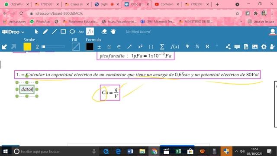The image size is (277, 156).
Task: Open the plus-minus operators group
Action: pos(99,47)
